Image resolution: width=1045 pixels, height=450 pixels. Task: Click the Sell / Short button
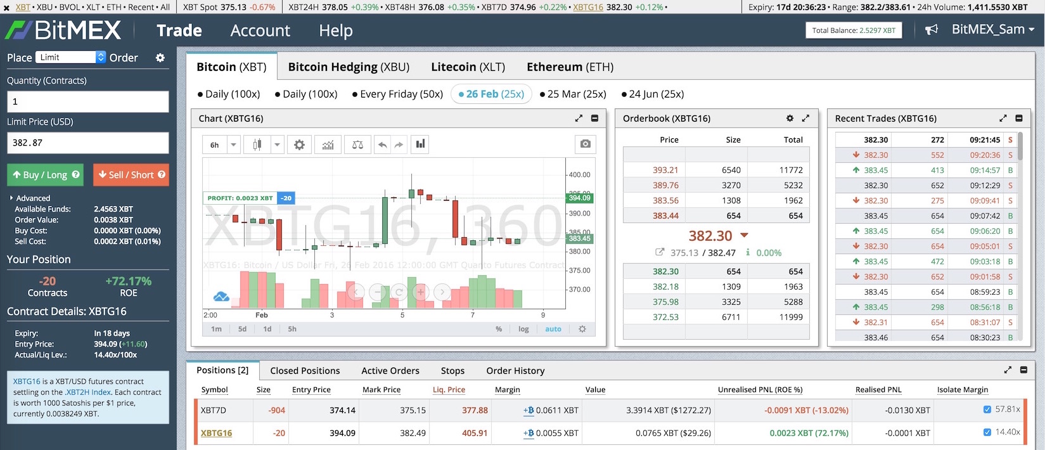coord(131,175)
